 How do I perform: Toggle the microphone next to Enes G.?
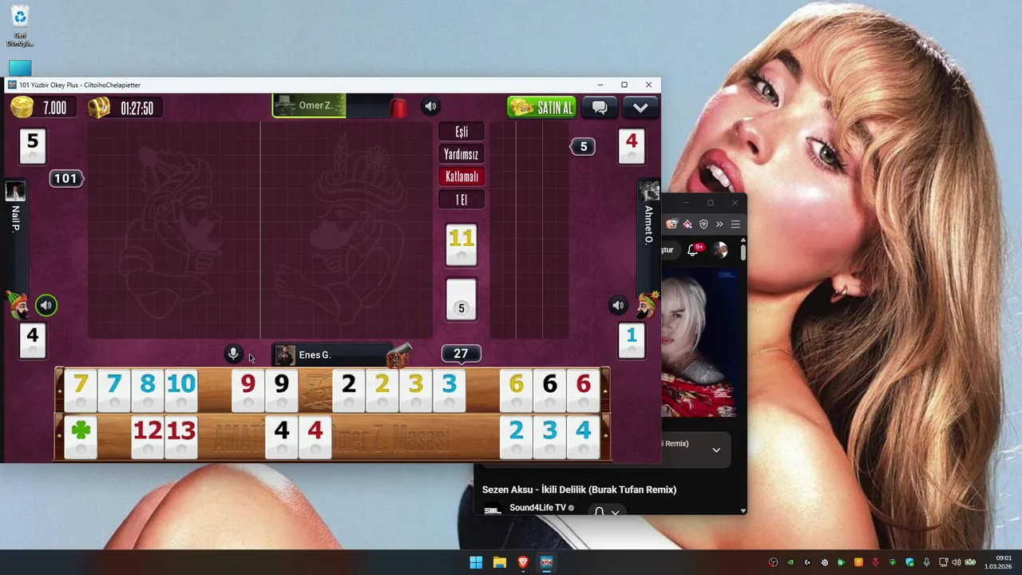coord(233,354)
